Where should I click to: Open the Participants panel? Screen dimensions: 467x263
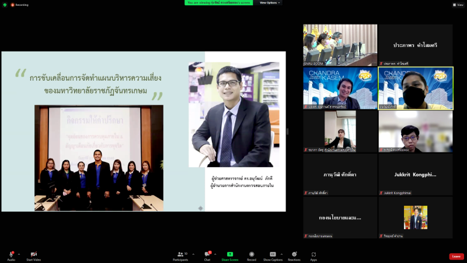pyautogui.click(x=180, y=255)
